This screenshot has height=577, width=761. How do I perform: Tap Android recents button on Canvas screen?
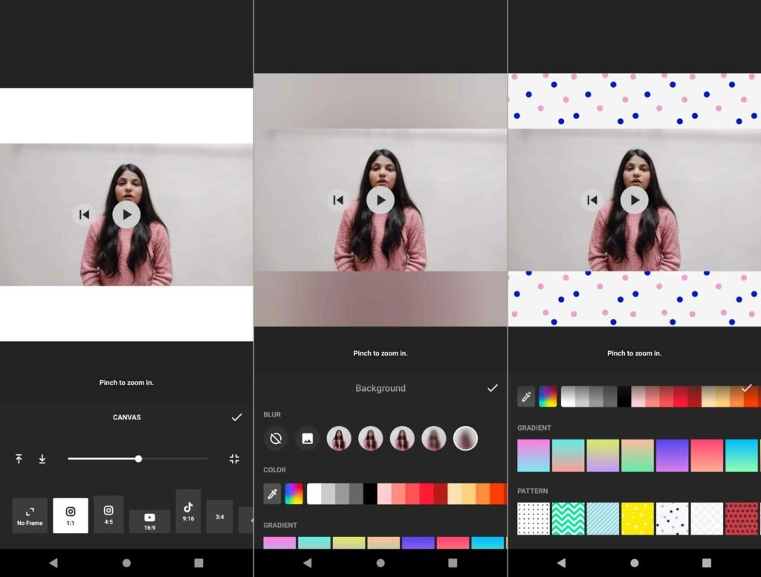tap(198, 563)
